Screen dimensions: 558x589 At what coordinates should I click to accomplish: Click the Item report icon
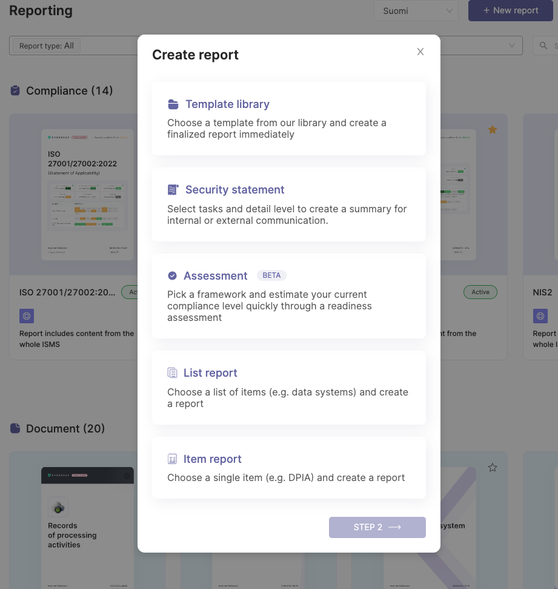pos(172,459)
